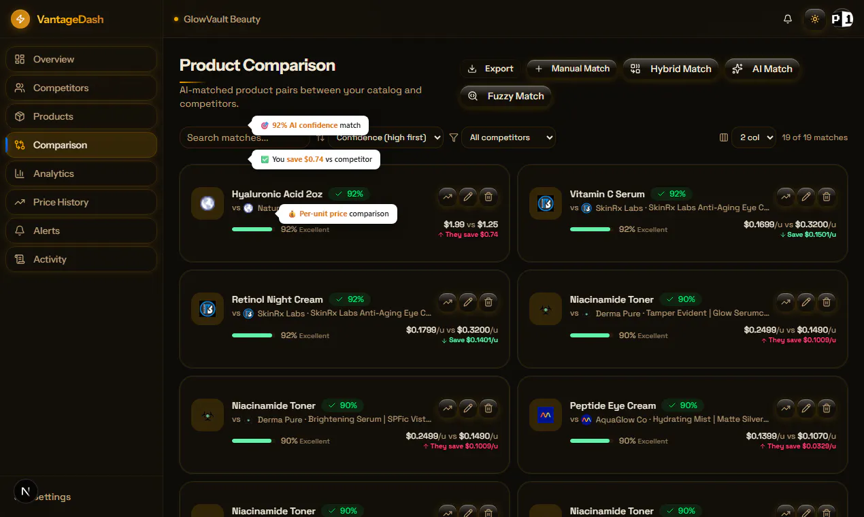Click trend chart icon on Hyaluronic Acid card
This screenshot has height=517, width=864.
click(x=447, y=197)
